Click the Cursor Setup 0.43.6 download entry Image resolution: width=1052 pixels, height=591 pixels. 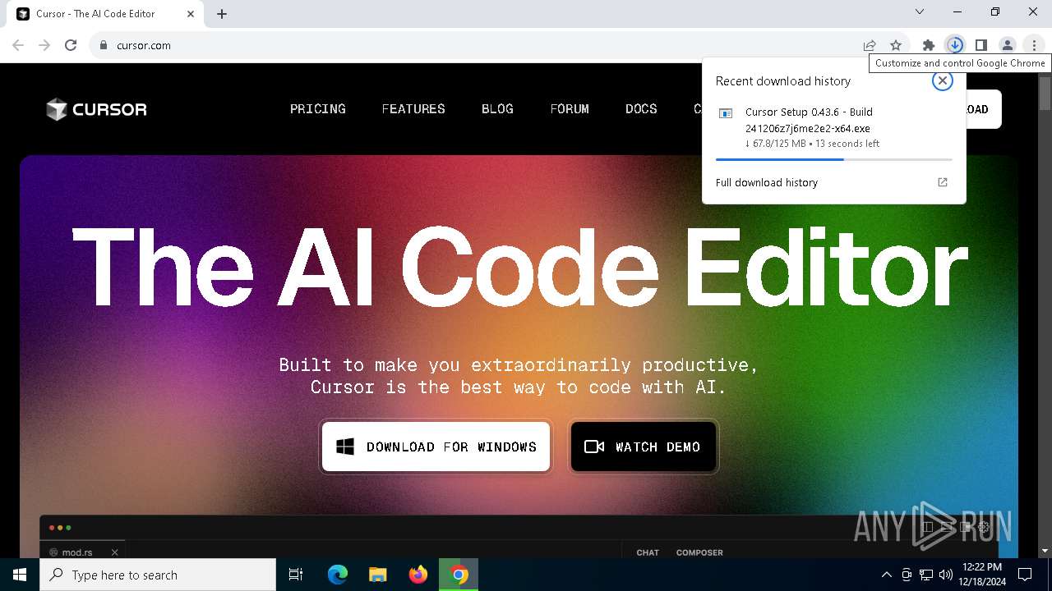click(834, 127)
